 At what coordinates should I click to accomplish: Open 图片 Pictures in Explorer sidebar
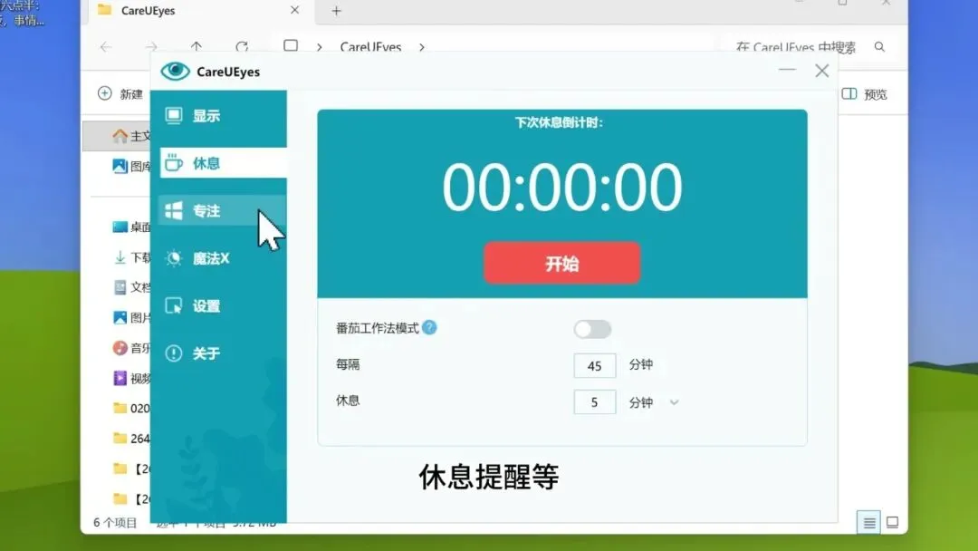[131, 317]
